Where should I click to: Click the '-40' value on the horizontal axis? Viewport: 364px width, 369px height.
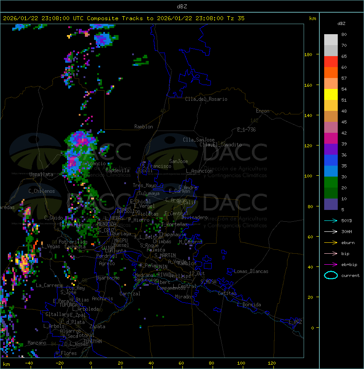[29, 363]
